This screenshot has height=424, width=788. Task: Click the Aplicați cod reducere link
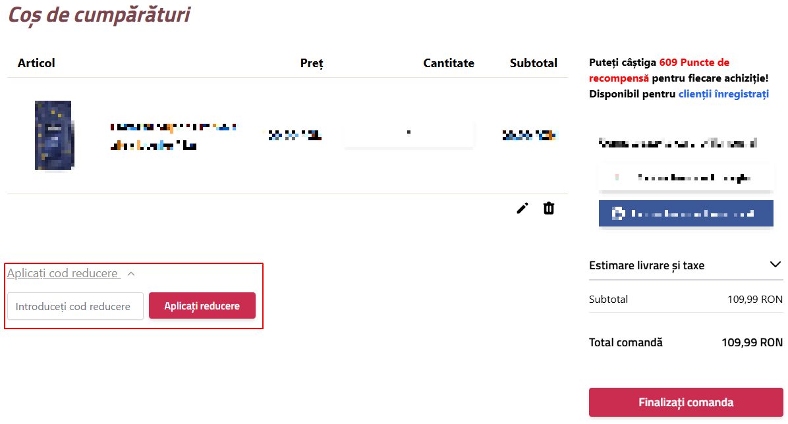tap(63, 273)
